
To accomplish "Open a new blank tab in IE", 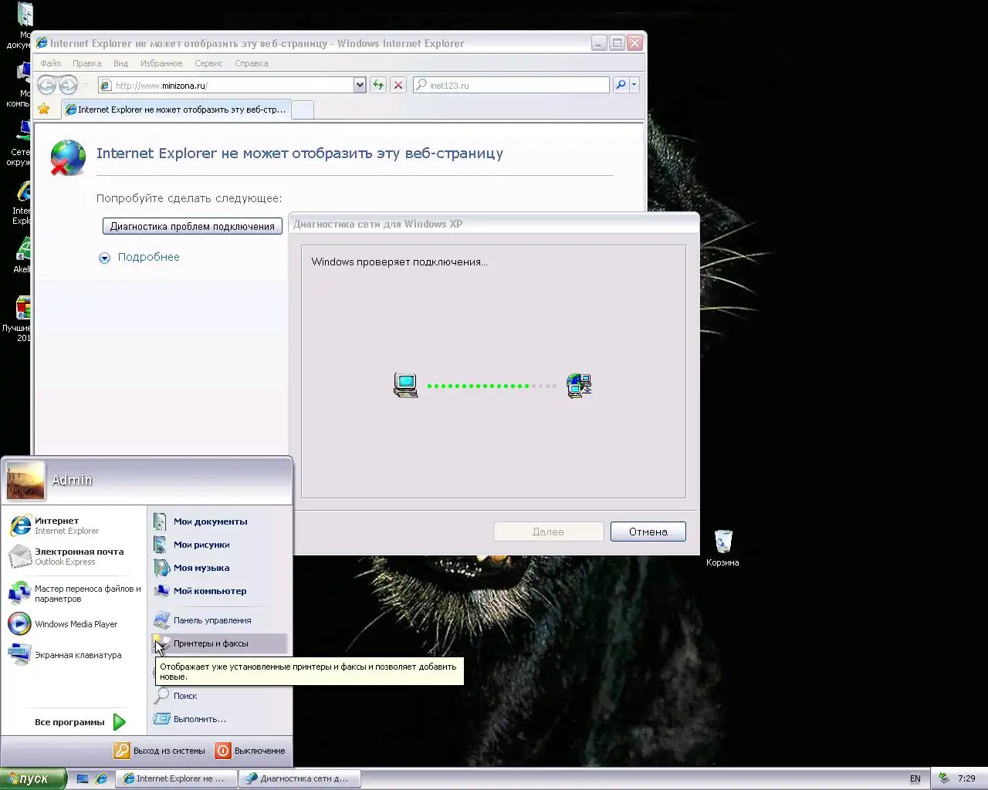I will (303, 110).
